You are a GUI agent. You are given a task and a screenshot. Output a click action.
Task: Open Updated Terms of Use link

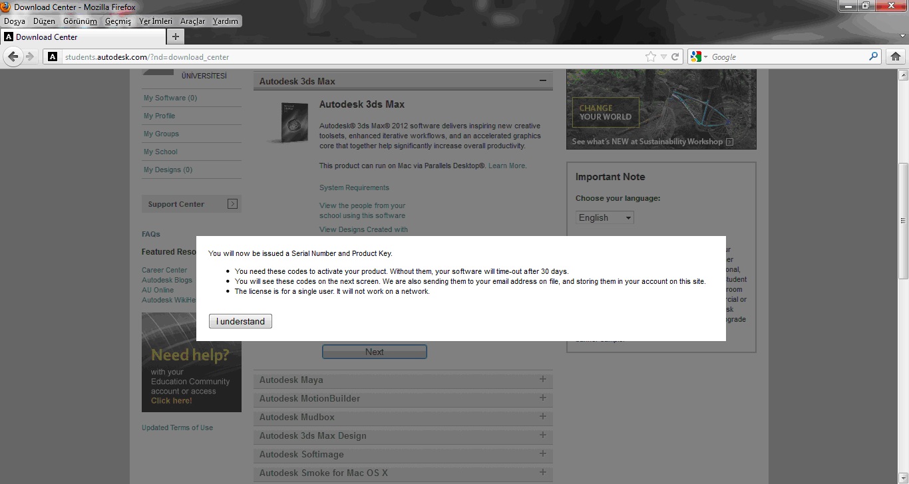[x=177, y=427]
